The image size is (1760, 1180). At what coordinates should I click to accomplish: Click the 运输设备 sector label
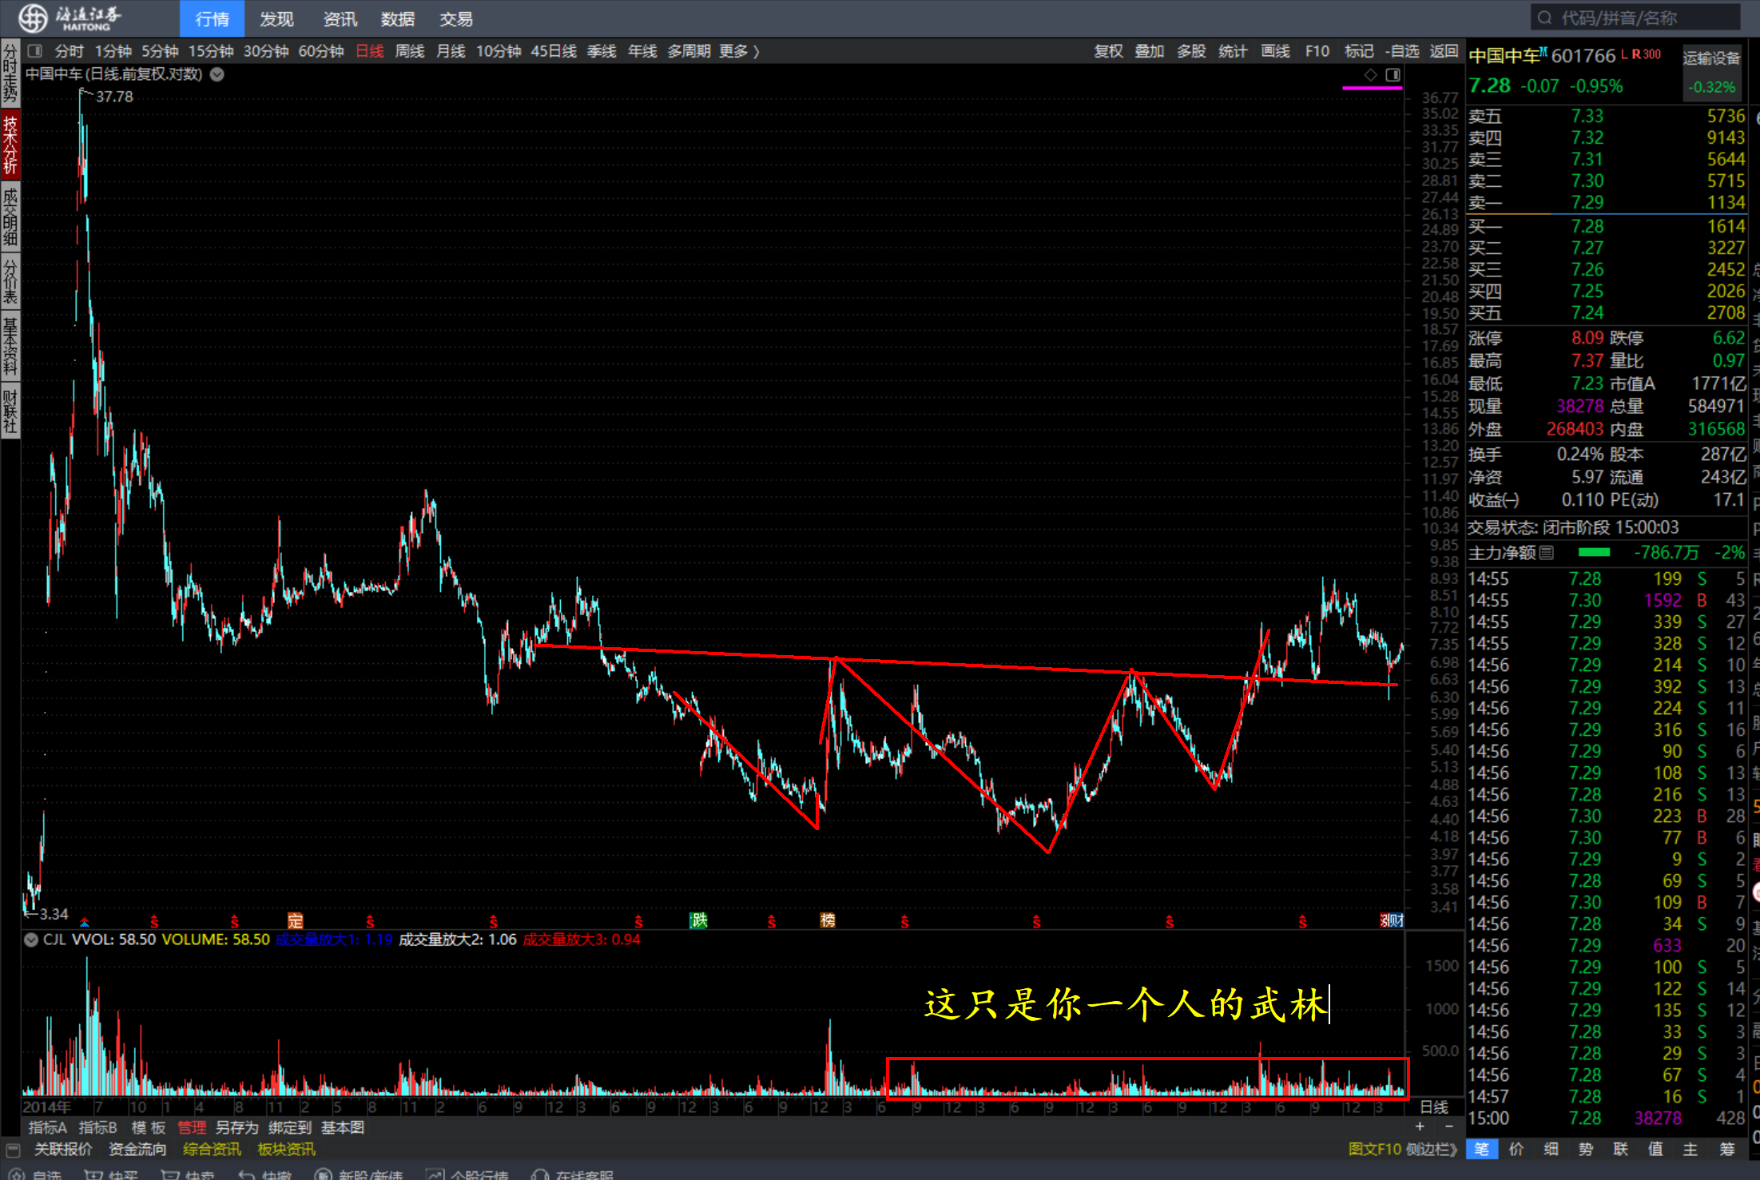1711,58
